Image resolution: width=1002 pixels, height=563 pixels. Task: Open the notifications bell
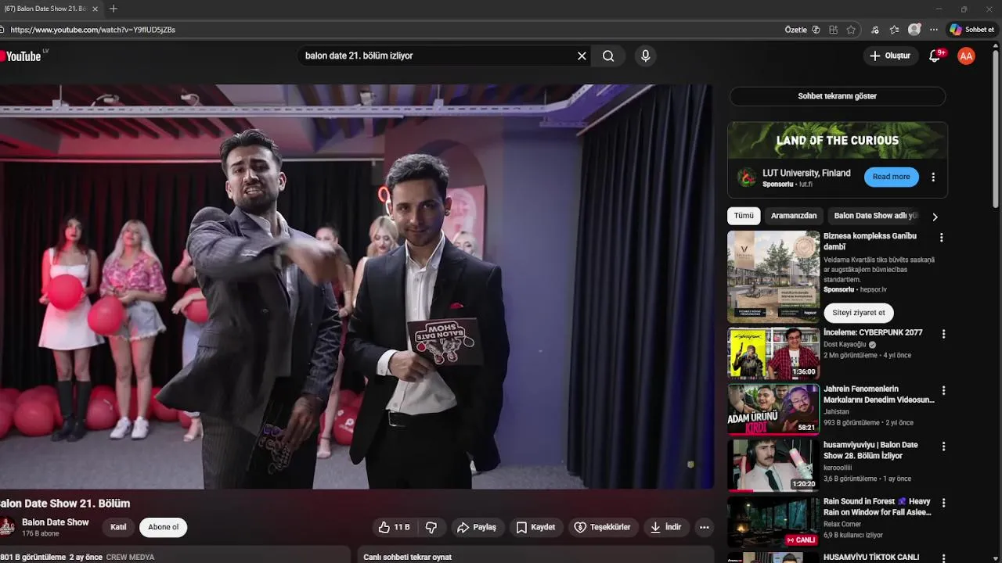tap(935, 56)
